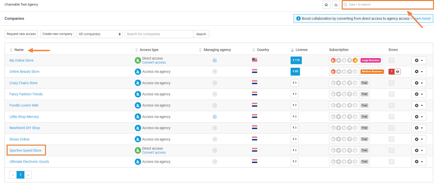
Task: Click the €179 license badge
Action: 296,60
